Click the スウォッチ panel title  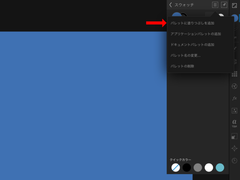pyautogui.click(x=184, y=5)
